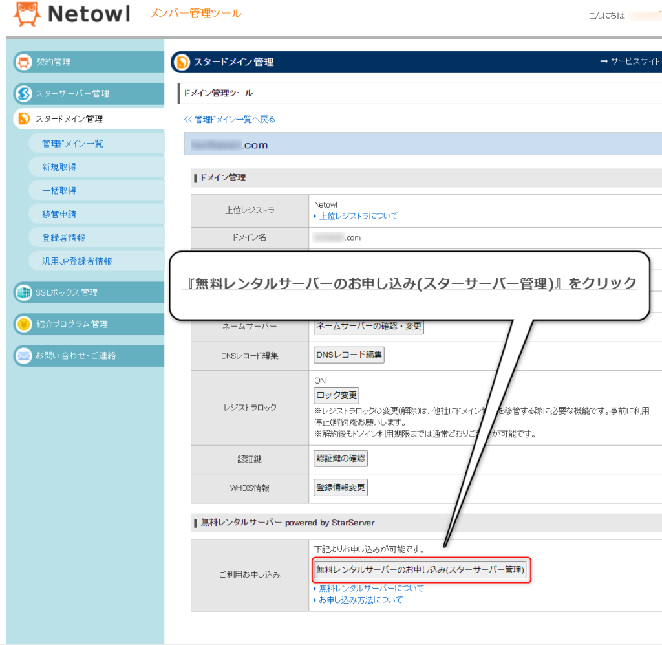
Task: Select 一括取得 submenu item
Action: [x=97, y=190]
